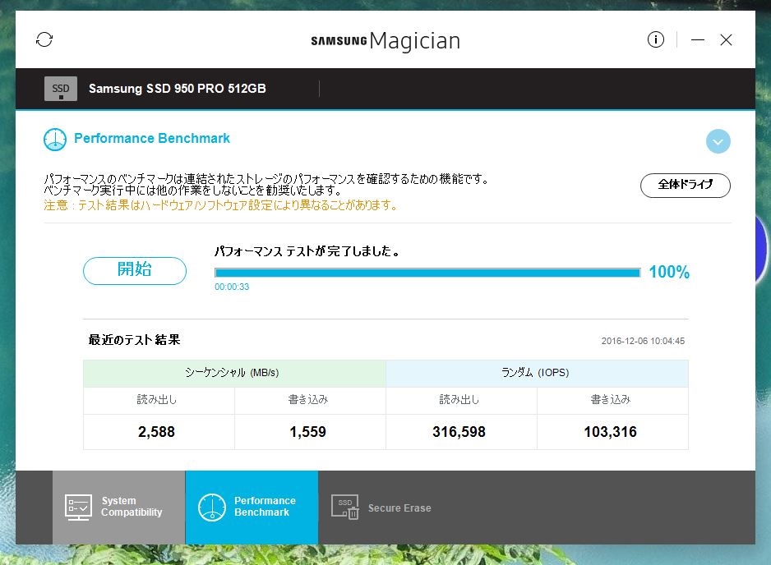This screenshot has height=565, width=771.
Task: Click the elapsed time 00:00:33
Action: pyautogui.click(x=232, y=287)
